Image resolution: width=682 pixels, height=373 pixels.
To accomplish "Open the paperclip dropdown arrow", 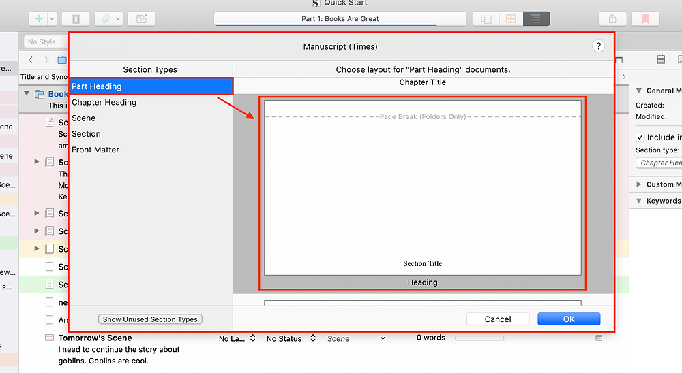I will click(x=118, y=18).
